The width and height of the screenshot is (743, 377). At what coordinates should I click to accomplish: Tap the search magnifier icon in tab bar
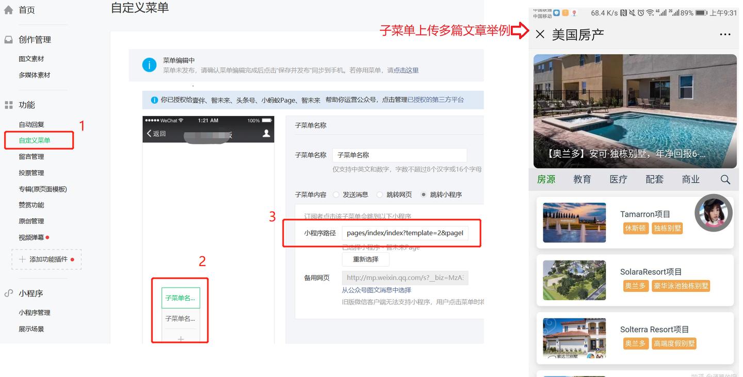(725, 179)
